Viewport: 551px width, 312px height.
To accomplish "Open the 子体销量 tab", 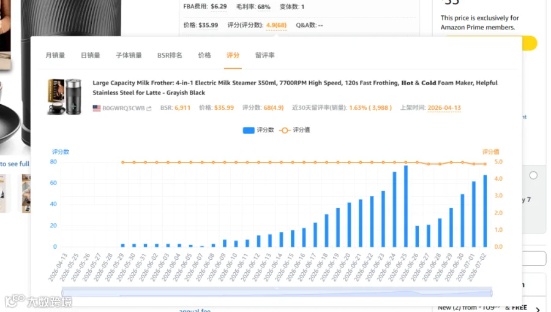I will (x=129, y=55).
